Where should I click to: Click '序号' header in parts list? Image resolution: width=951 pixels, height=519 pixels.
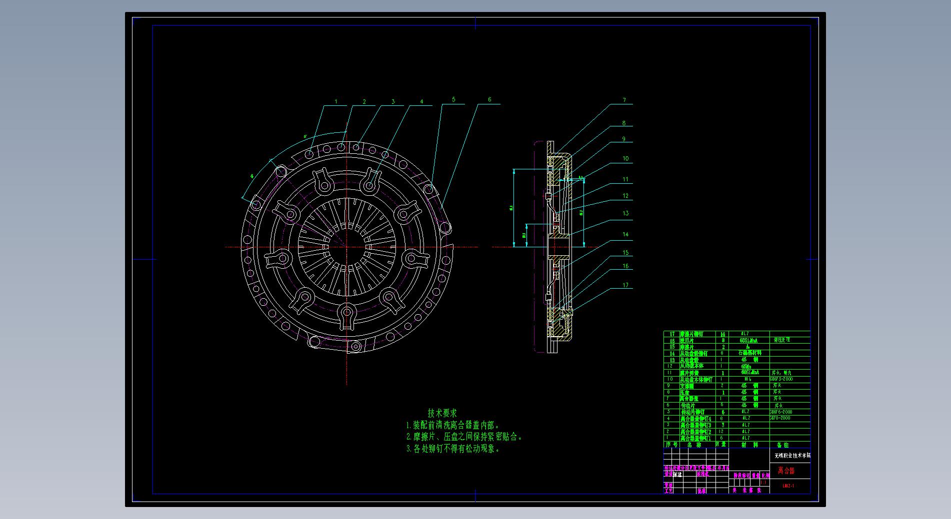(671, 445)
